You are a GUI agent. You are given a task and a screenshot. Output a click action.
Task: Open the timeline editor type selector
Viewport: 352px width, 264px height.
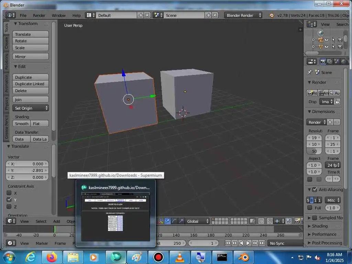point(11,243)
